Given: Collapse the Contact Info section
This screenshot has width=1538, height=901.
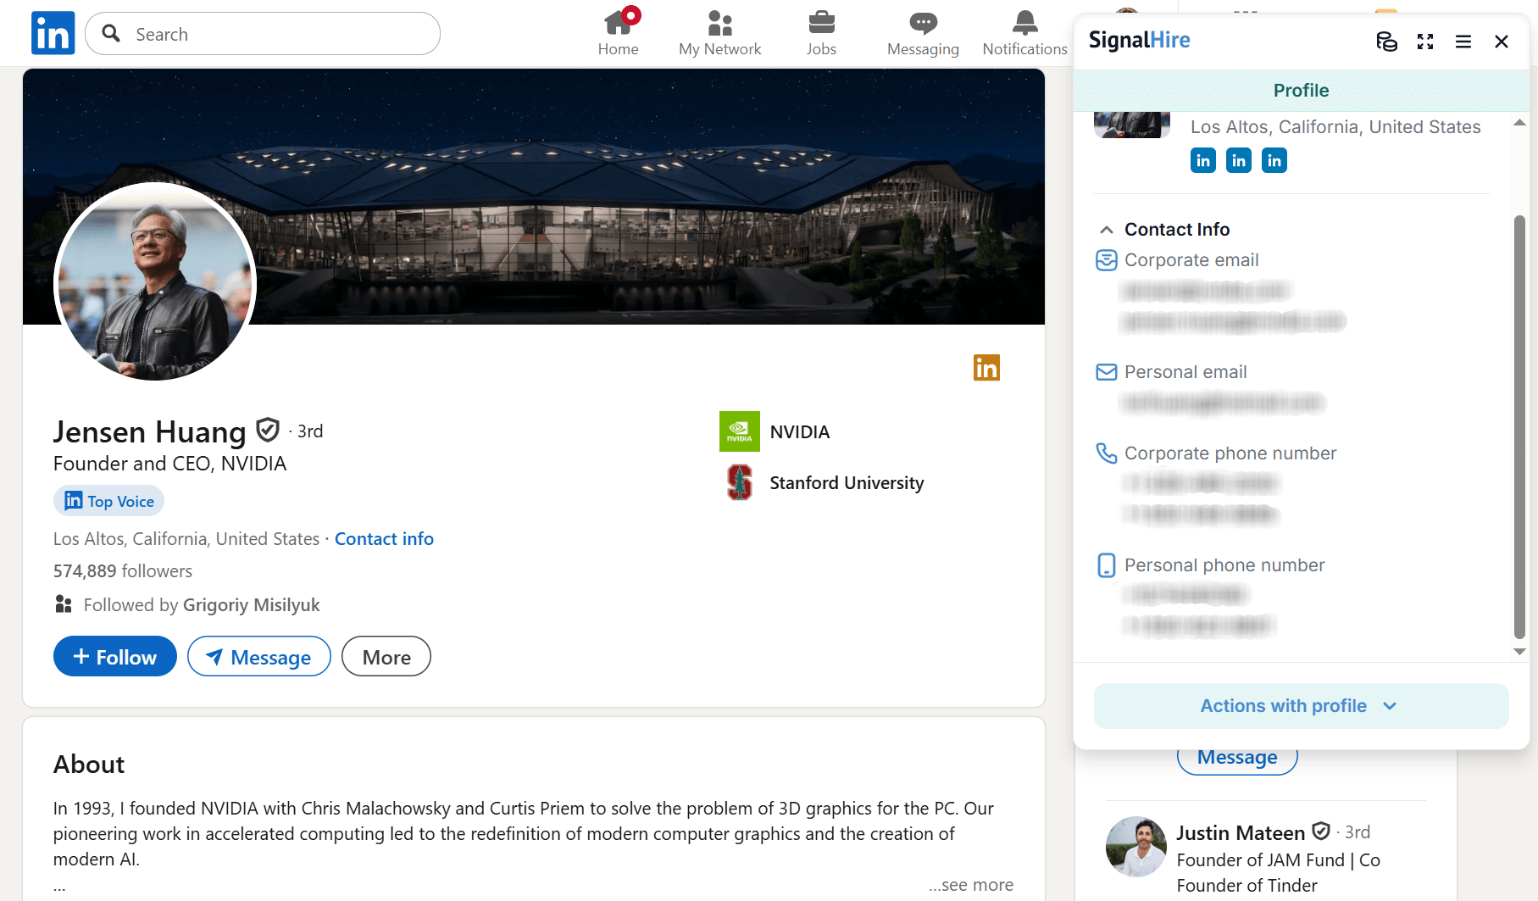Looking at the screenshot, I should (x=1107, y=230).
